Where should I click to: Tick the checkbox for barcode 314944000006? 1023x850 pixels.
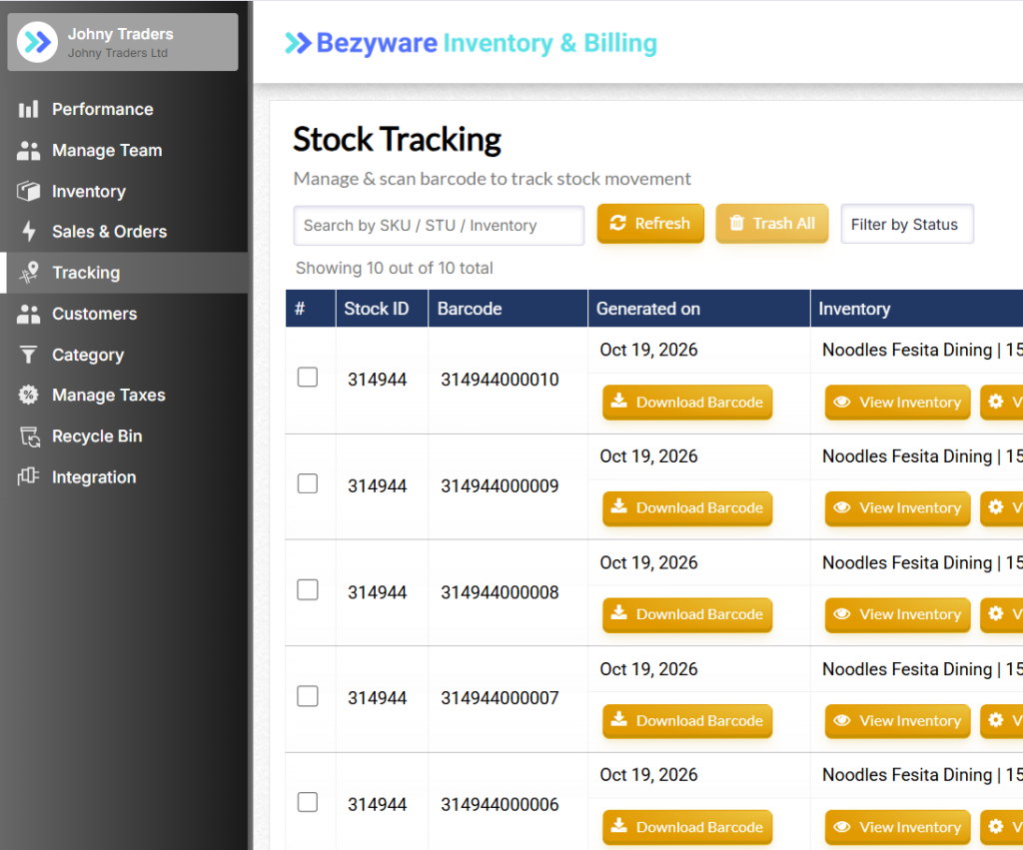click(308, 802)
